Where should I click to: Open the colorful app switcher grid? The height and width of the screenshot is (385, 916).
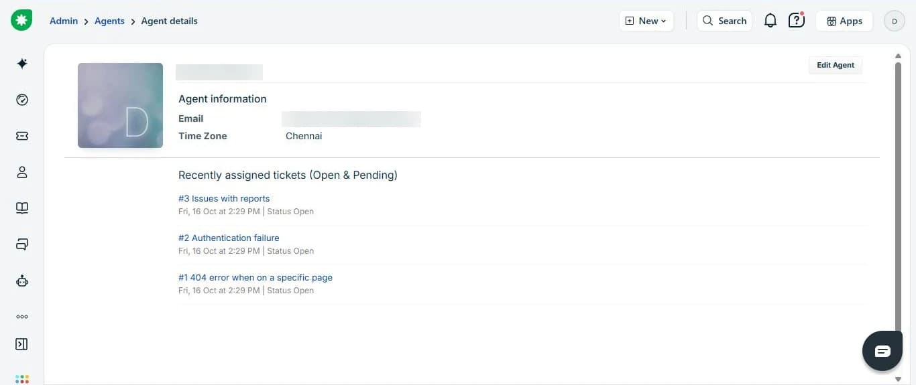click(22, 379)
